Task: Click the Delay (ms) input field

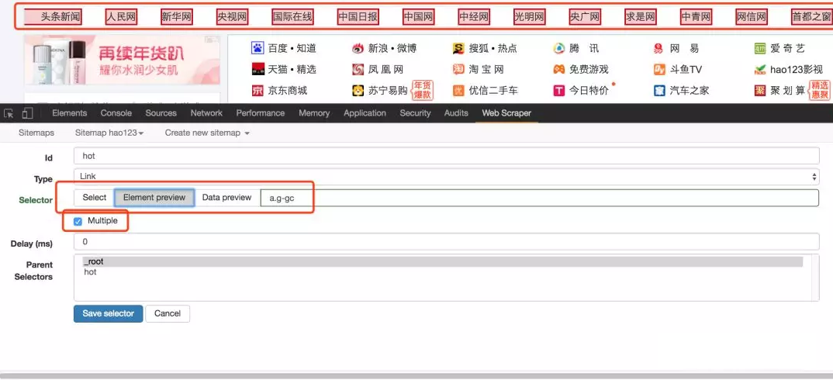Action: (x=446, y=242)
